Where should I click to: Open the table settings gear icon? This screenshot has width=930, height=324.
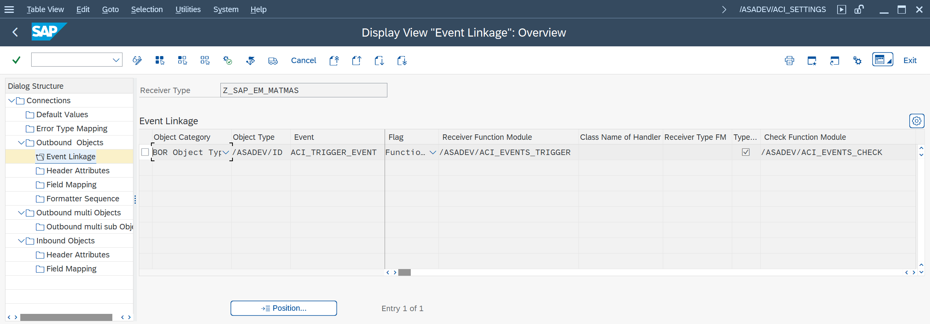(x=917, y=121)
